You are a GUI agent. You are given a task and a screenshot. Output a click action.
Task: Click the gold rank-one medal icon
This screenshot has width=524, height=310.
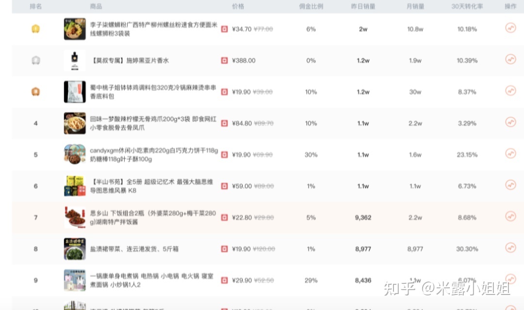[36, 29]
